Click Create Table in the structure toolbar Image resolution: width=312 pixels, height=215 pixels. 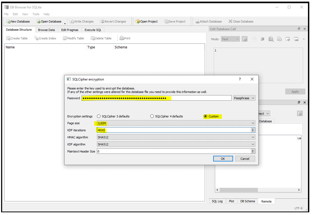17,38
